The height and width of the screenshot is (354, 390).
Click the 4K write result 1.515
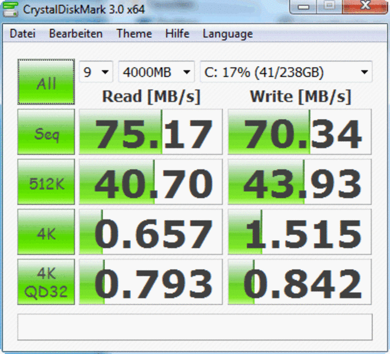click(300, 232)
